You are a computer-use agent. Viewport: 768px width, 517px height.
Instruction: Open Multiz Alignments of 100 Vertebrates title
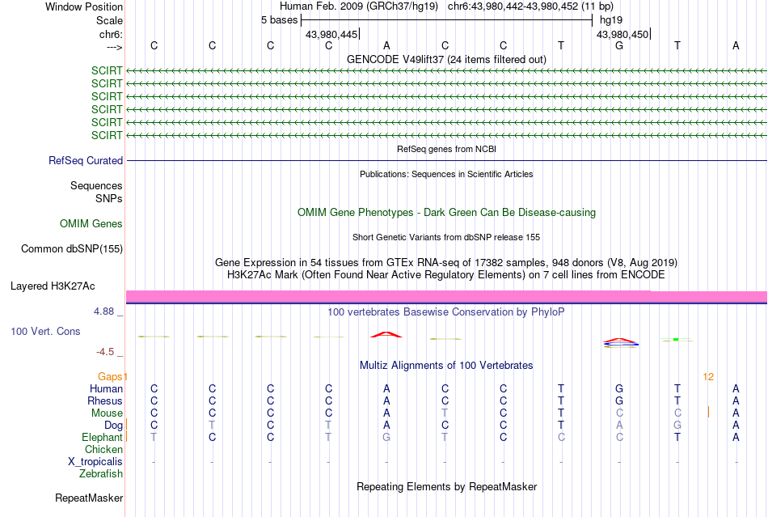[446, 366]
